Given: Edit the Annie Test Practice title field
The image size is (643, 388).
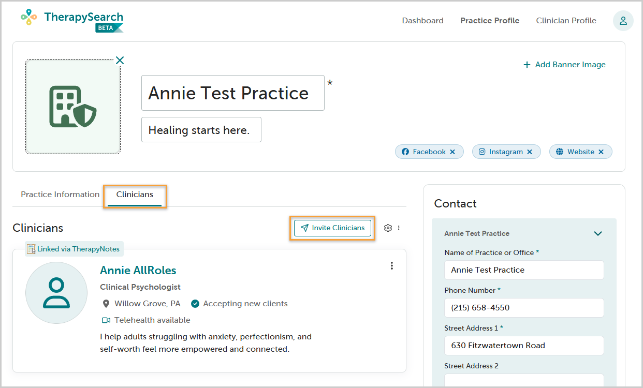Looking at the screenshot, I should tap(233, 93).
